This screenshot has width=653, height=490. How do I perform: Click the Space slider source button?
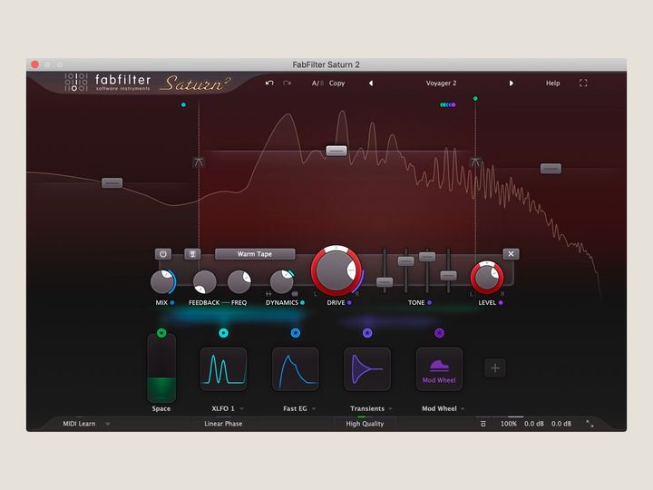pyautogui.click(x=161, y=333)
